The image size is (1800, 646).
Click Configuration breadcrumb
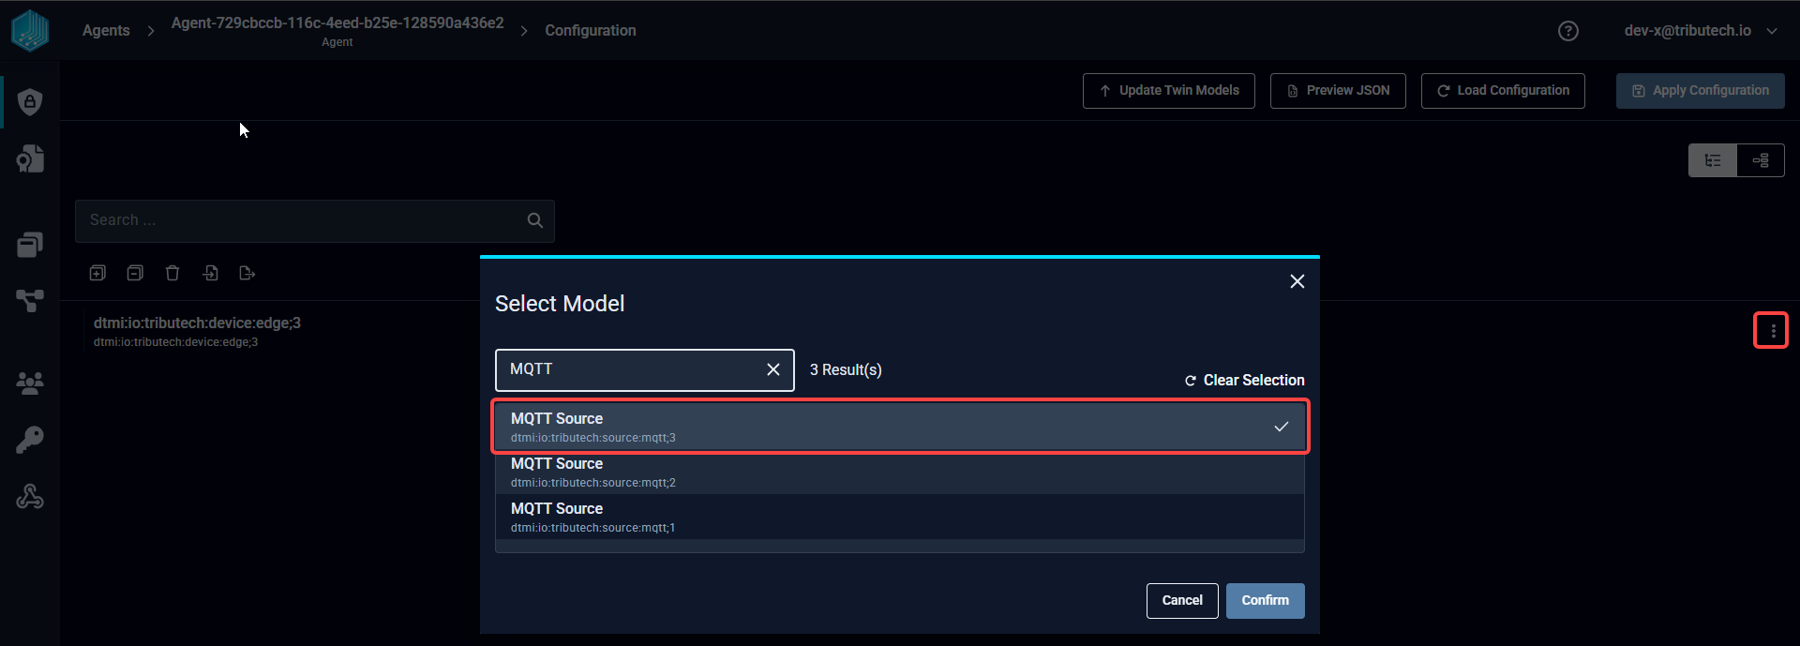(591, 30)
